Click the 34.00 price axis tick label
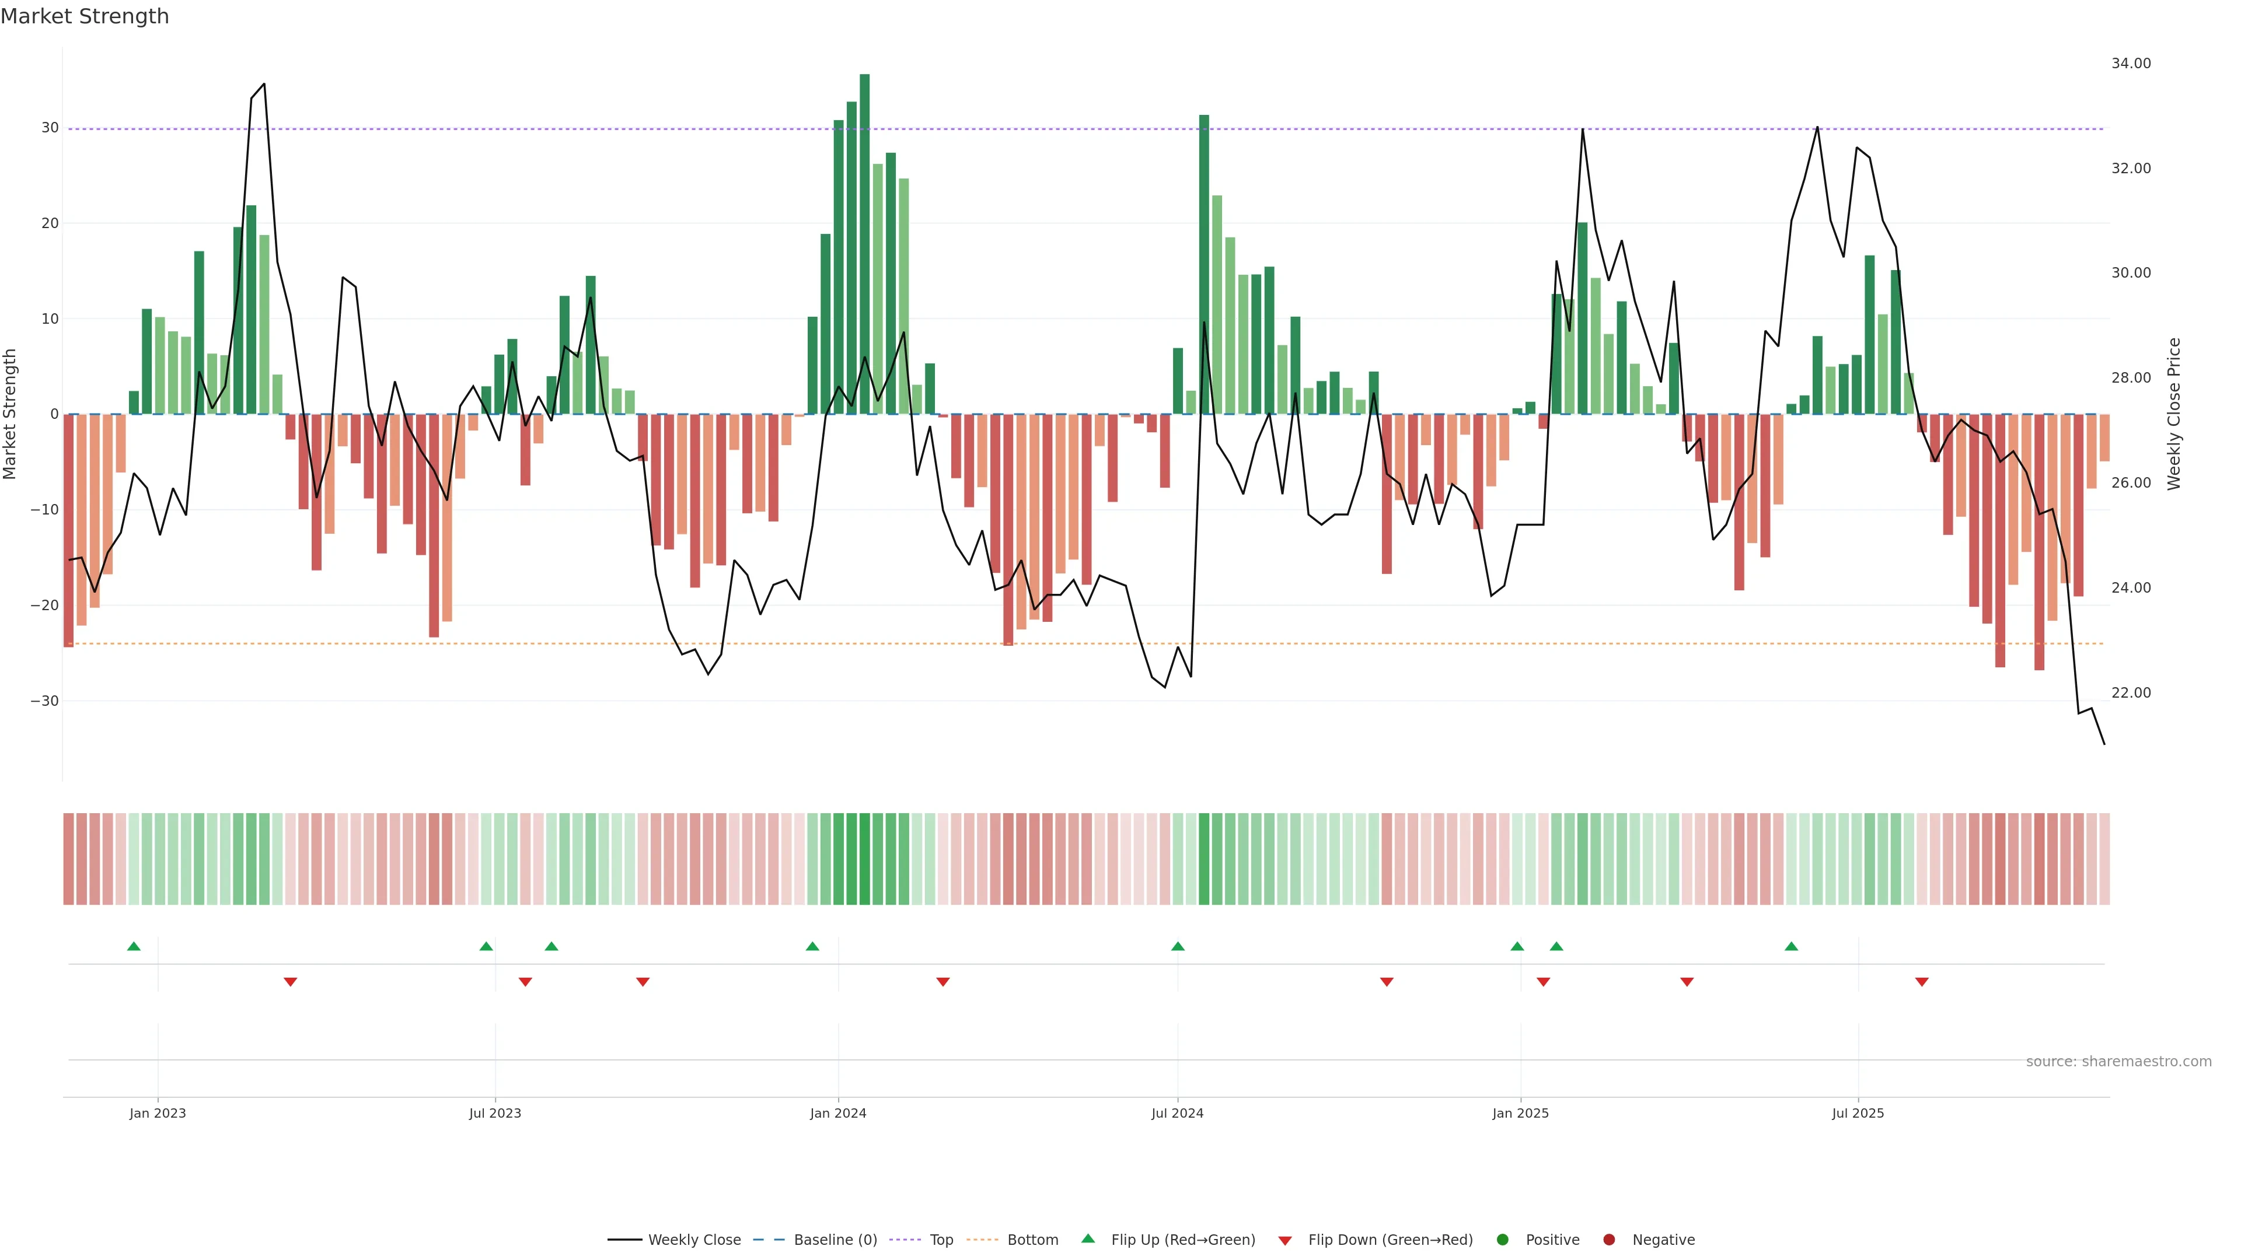This screenshot has width=2241, height=1260. (x=2131, y=64)
